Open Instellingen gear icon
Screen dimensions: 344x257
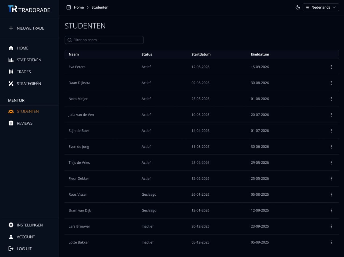pos(11,225)
